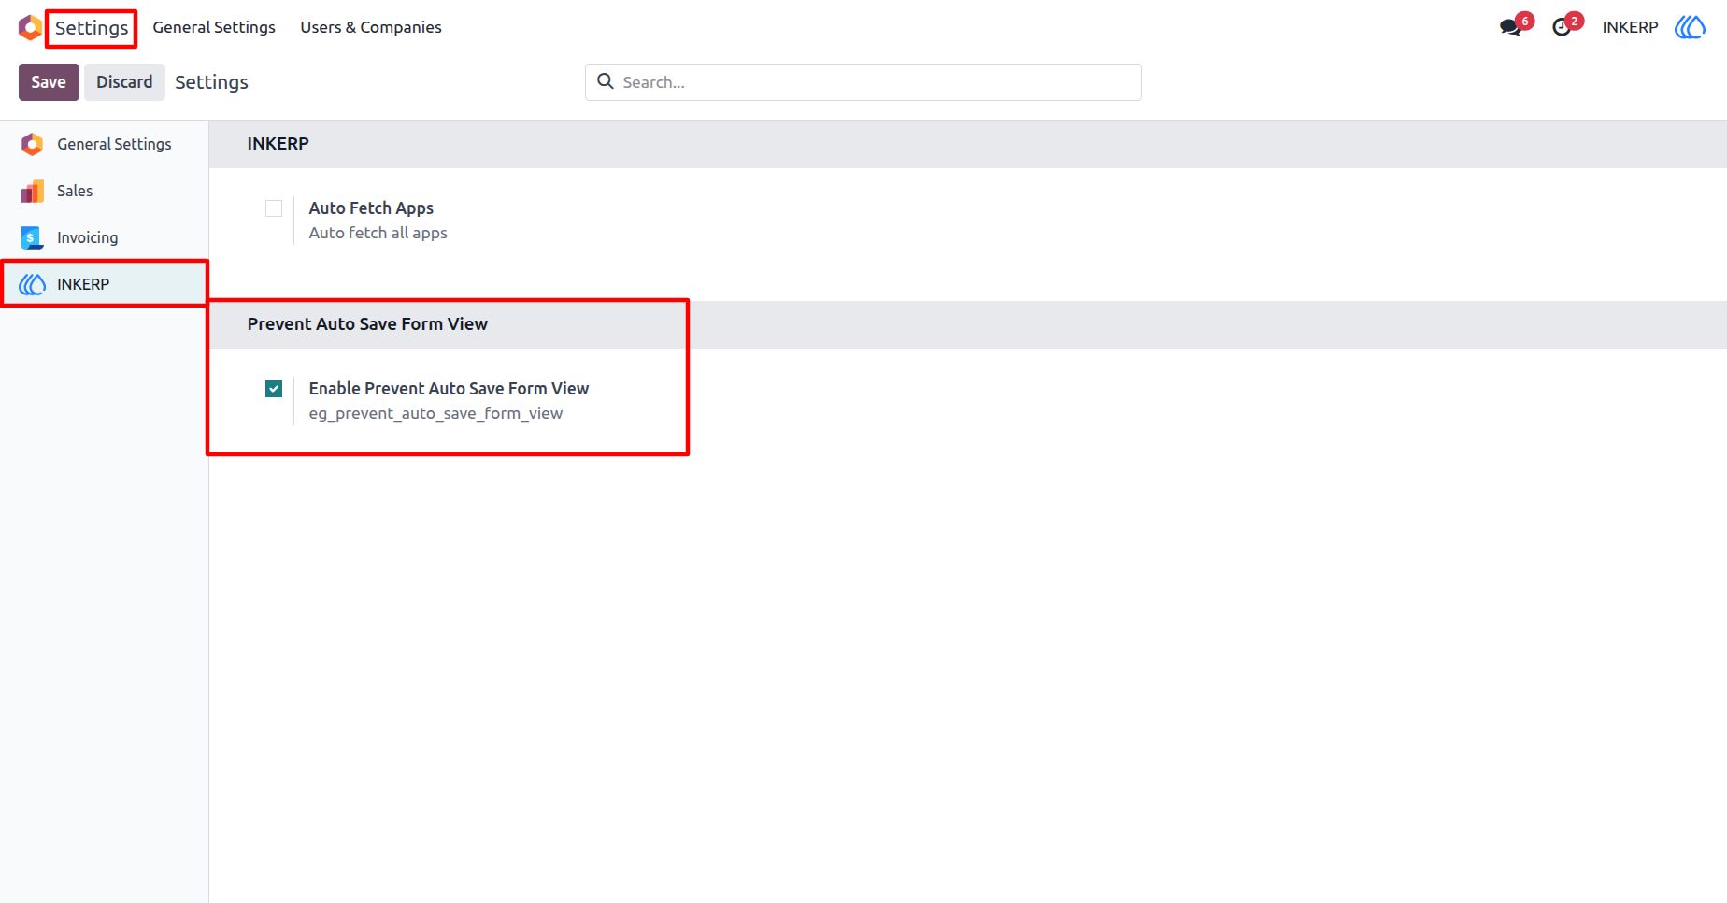1727x903 pixels.
Task: Uncheck Enable Prevent Auto Save Form View
Action: [x=274, y=389]
